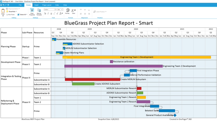Open the Help question mark icon
Image resolution: width=217 pixels, height=121 pixels.
tap(8, 5)
